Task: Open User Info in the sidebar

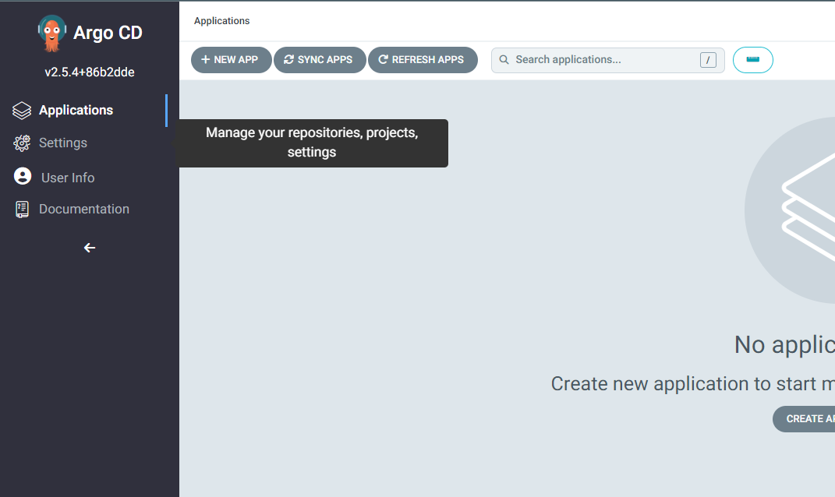Action: tap(68, 178)
